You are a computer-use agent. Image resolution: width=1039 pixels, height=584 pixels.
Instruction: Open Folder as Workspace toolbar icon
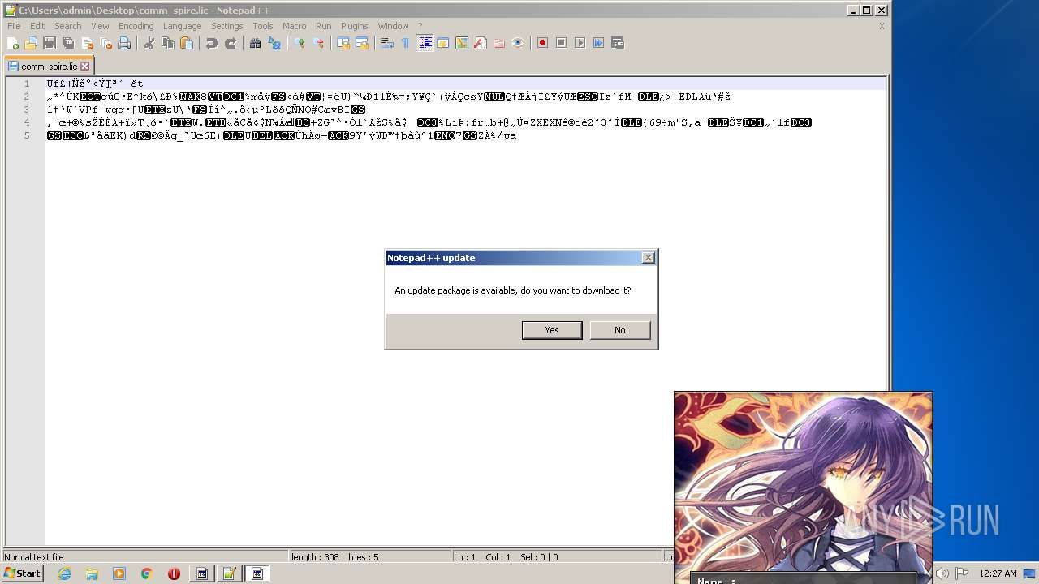pyautogui.click(x=499, y=43)
